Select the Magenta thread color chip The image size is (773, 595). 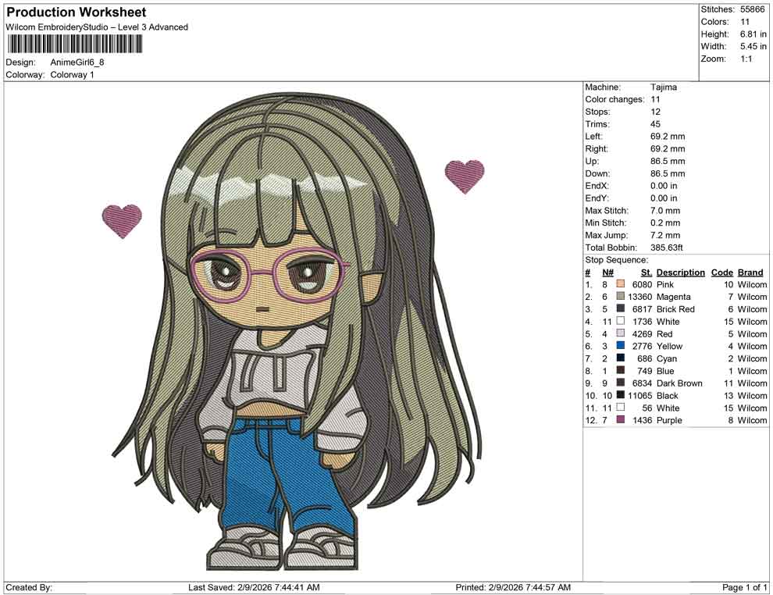pyautogui.click(x=621, y=297)
